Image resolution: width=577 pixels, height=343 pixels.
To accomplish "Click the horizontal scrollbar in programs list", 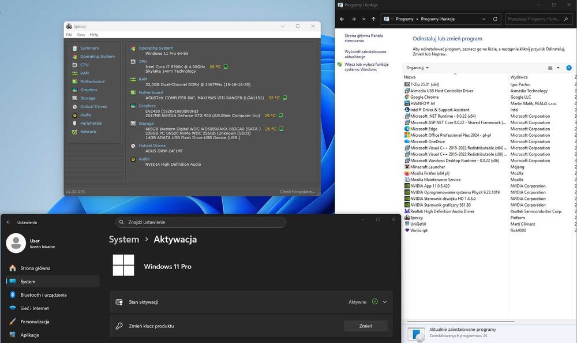I will pos(460,322).
